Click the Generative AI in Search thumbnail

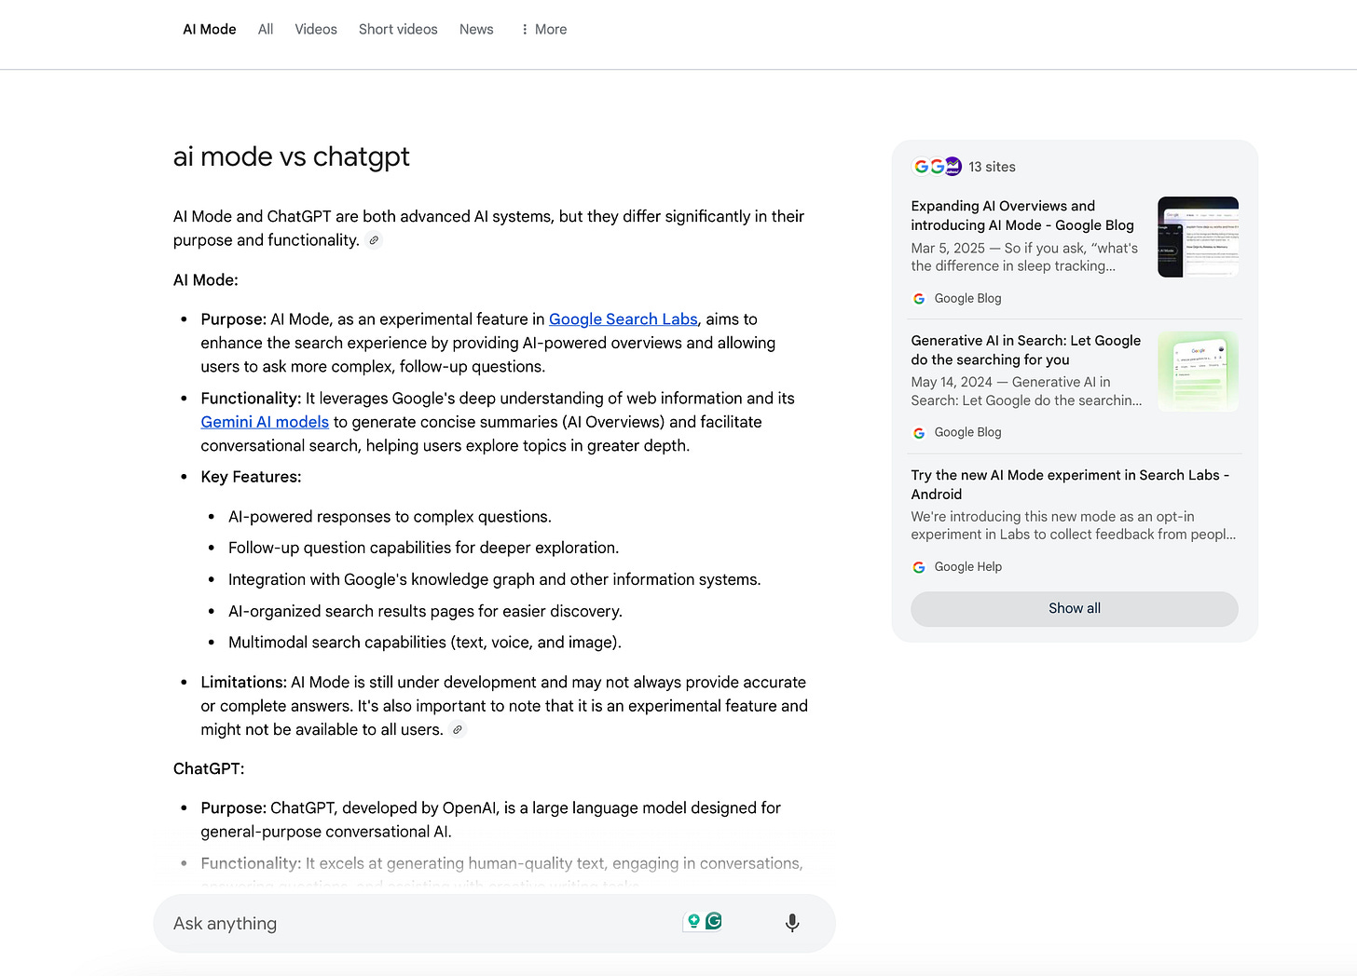[x=1199, y=372]
